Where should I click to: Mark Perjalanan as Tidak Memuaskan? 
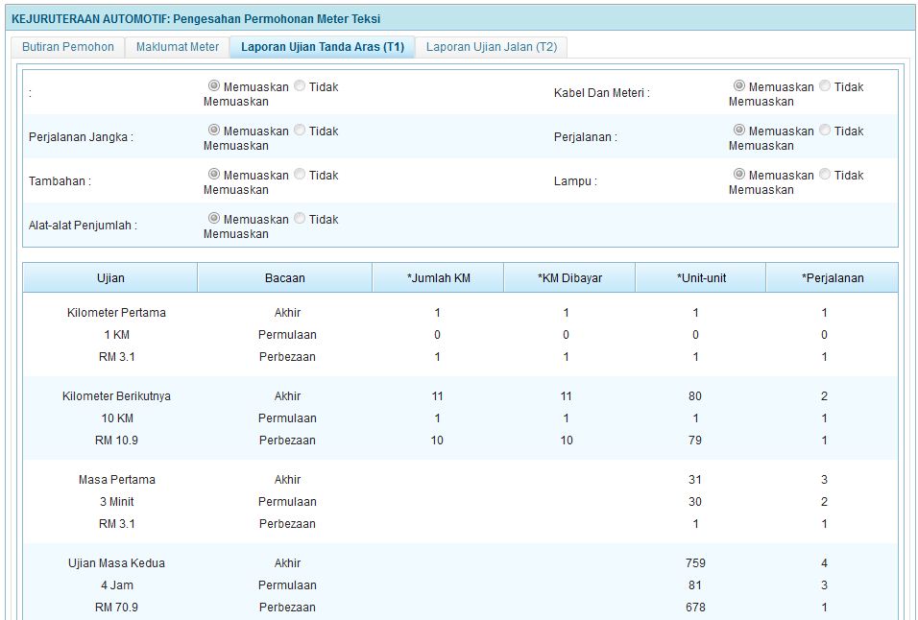pyautogui.click(x=825, y=130)
